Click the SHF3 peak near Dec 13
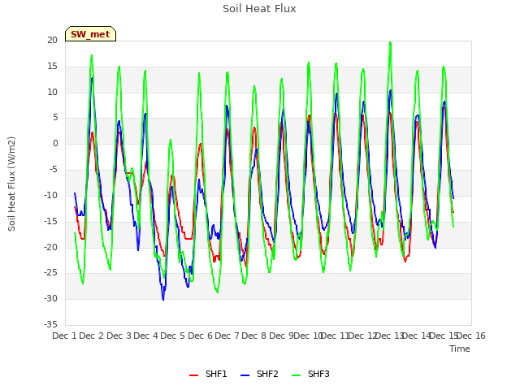 pyautogui.click(x=390, y=42)
